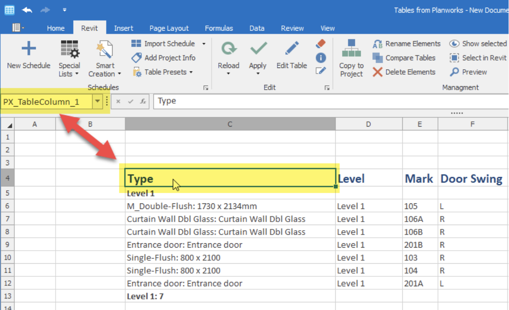Select mark cell 106A
Screen dimensions: 509x310
coord(420,219)
